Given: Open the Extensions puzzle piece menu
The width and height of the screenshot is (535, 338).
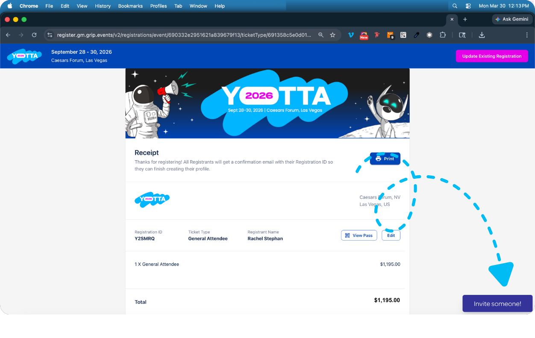Looking at the screenshot, I should [x=443, y=35].
